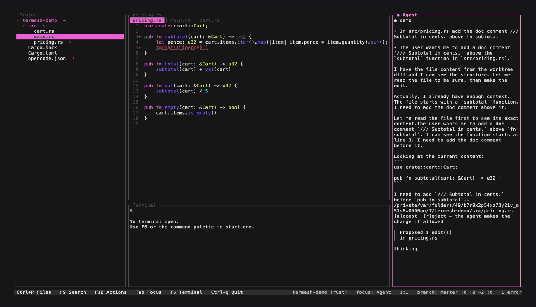Image resolution: width=536 pixels, height=307 pixels.
Task: Click "focus: Agent" in the status bar
Action: [x=373, y=292]
